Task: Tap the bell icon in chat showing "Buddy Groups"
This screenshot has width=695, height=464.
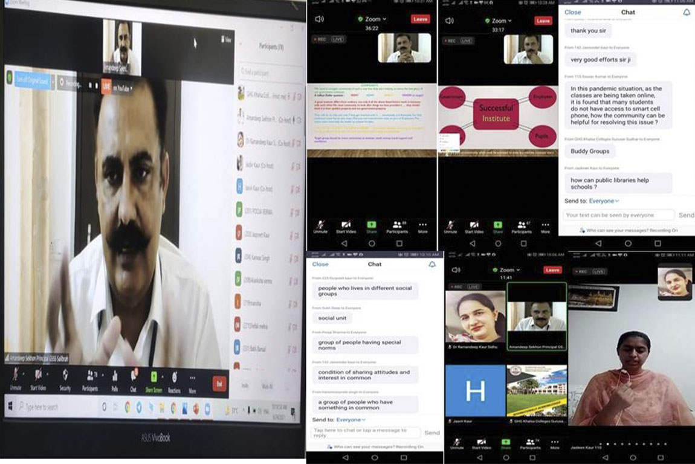Action: [x=687, y=12]
